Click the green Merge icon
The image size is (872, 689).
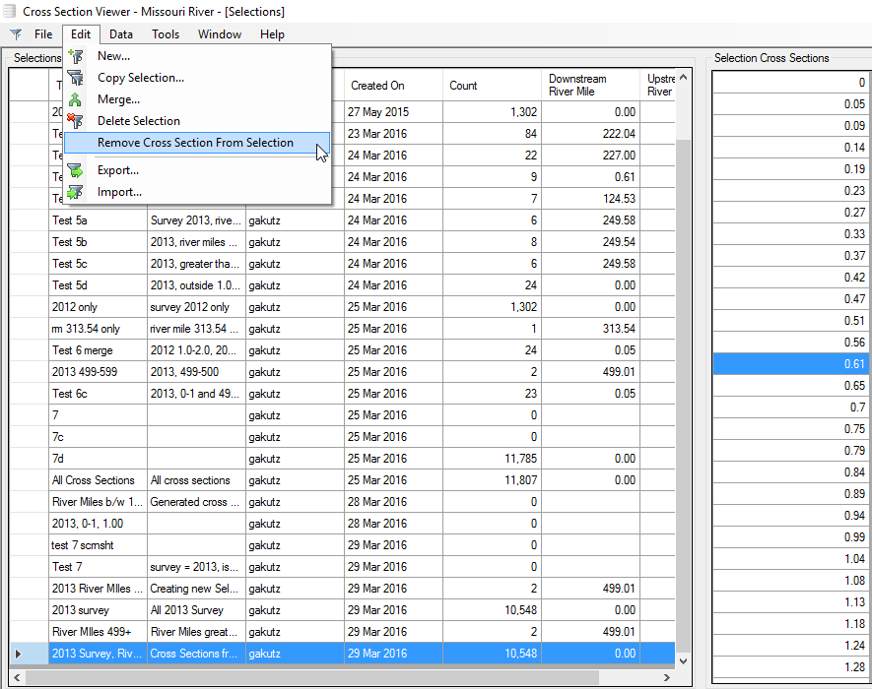click(x=75, y=99)
